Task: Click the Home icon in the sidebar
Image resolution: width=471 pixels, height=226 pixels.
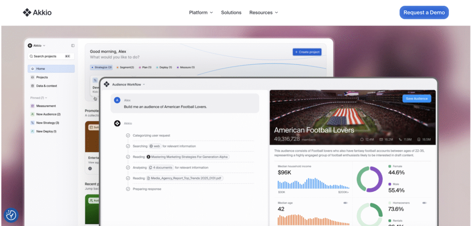Action: click(33, 69)
